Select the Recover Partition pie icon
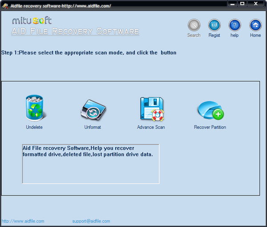This screenshot has height=227, width=267. tap(210, 110)
